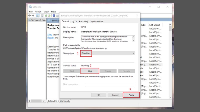The width and height of the screenshot is (200, 112).
Task: Click the Export List toolbar icon
Action: coord(49,15)
